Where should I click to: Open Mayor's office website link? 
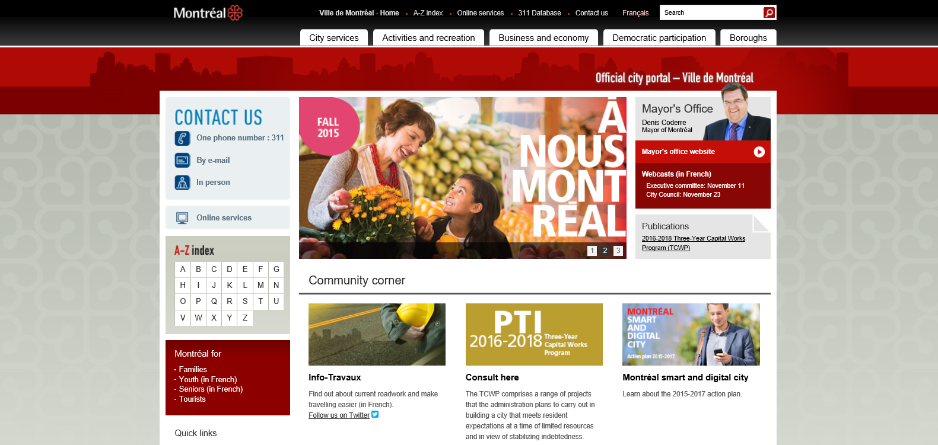coord(678,152)
